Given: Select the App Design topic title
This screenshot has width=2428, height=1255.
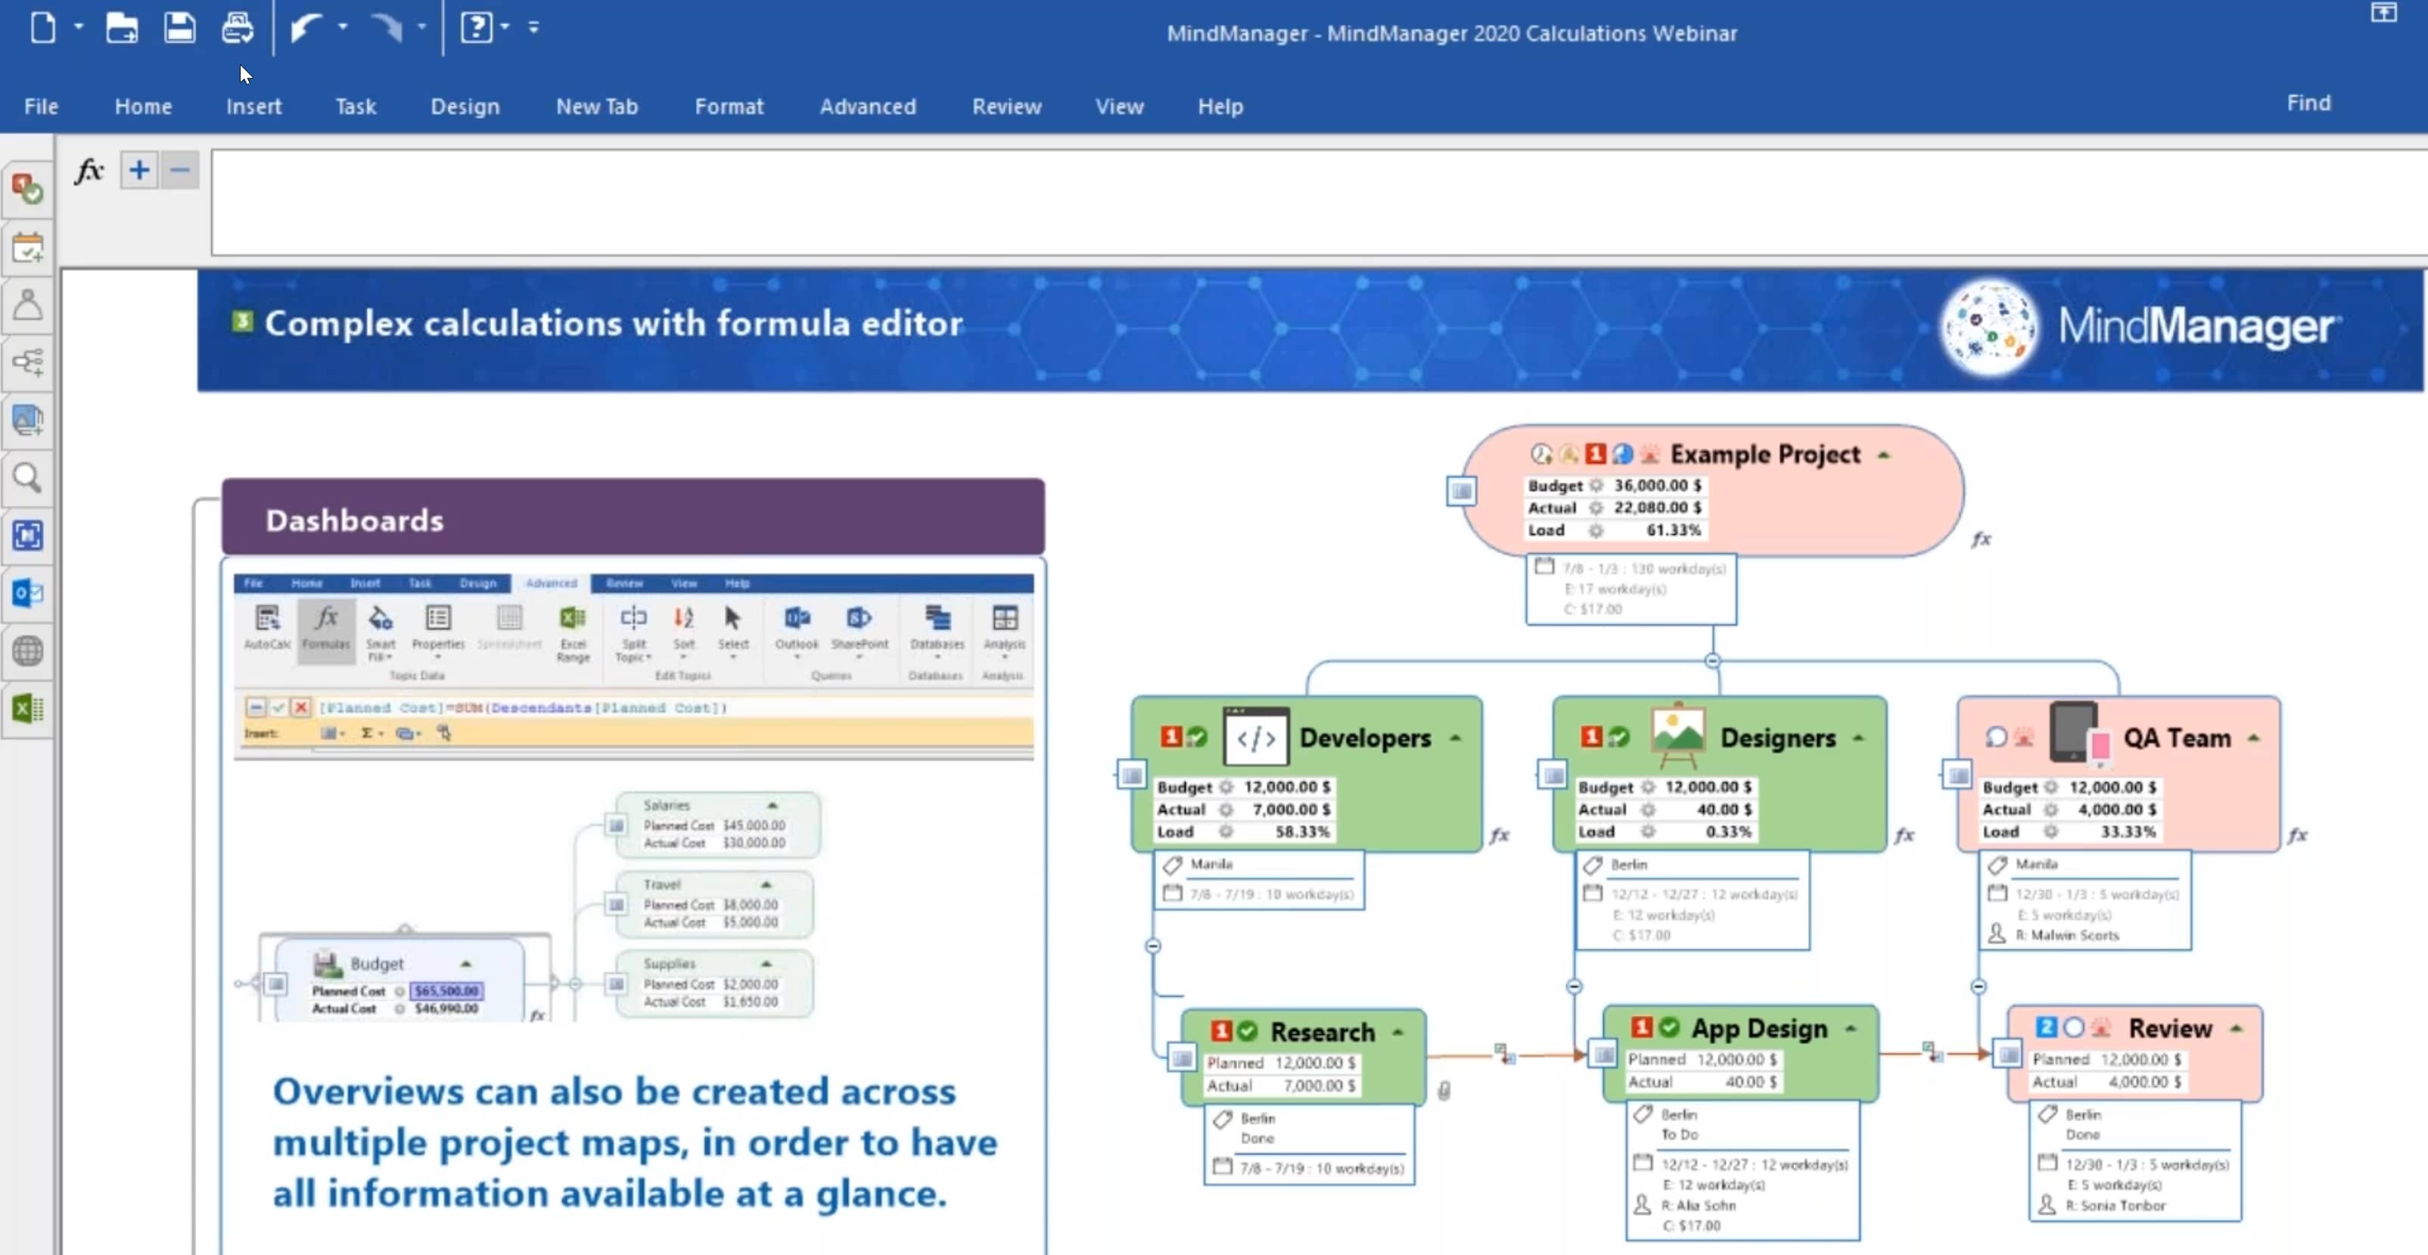Looking at the screenshot, I should (x=1759, y=1028).
